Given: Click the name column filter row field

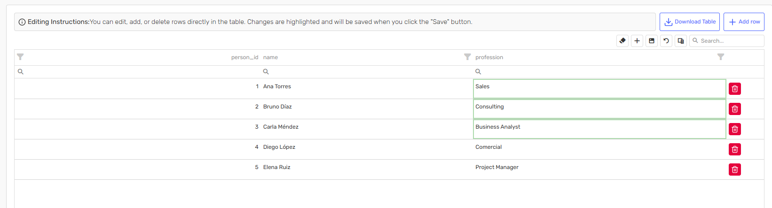Looking at the screenshot, I should (367, 72).
